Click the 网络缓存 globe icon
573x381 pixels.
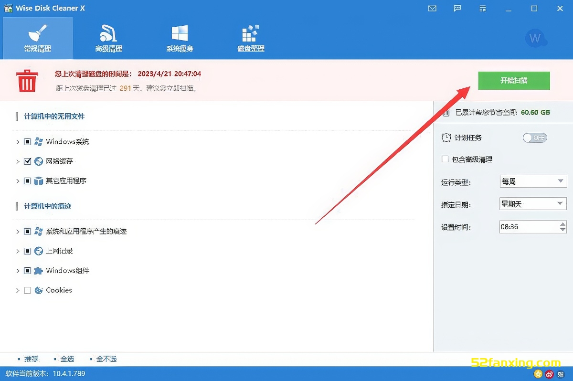tap(39, 161)
